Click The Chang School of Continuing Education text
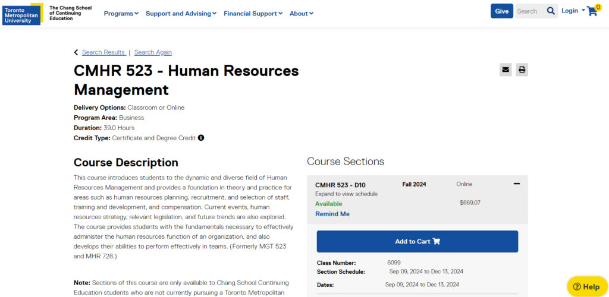Screen dimensions: 609x297 (x=71, y=13)
